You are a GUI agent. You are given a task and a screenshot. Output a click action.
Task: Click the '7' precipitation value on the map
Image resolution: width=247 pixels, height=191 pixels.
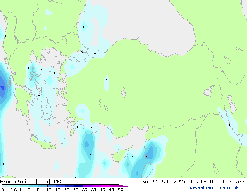point(146,156)
